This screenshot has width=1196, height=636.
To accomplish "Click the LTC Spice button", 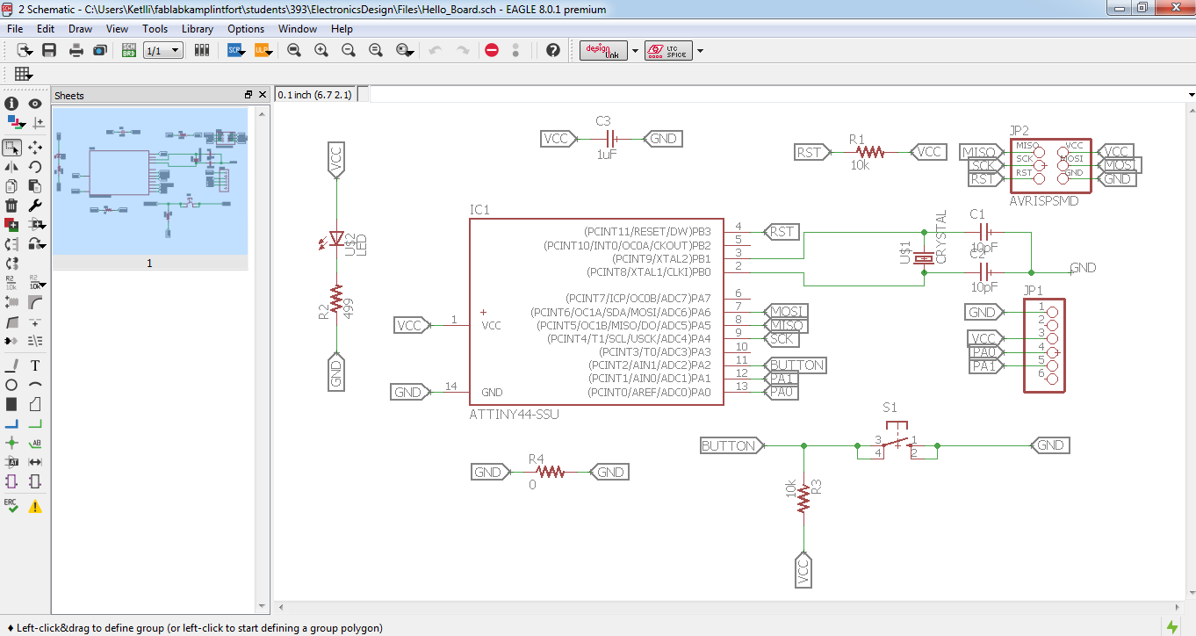I will (668, 50).
